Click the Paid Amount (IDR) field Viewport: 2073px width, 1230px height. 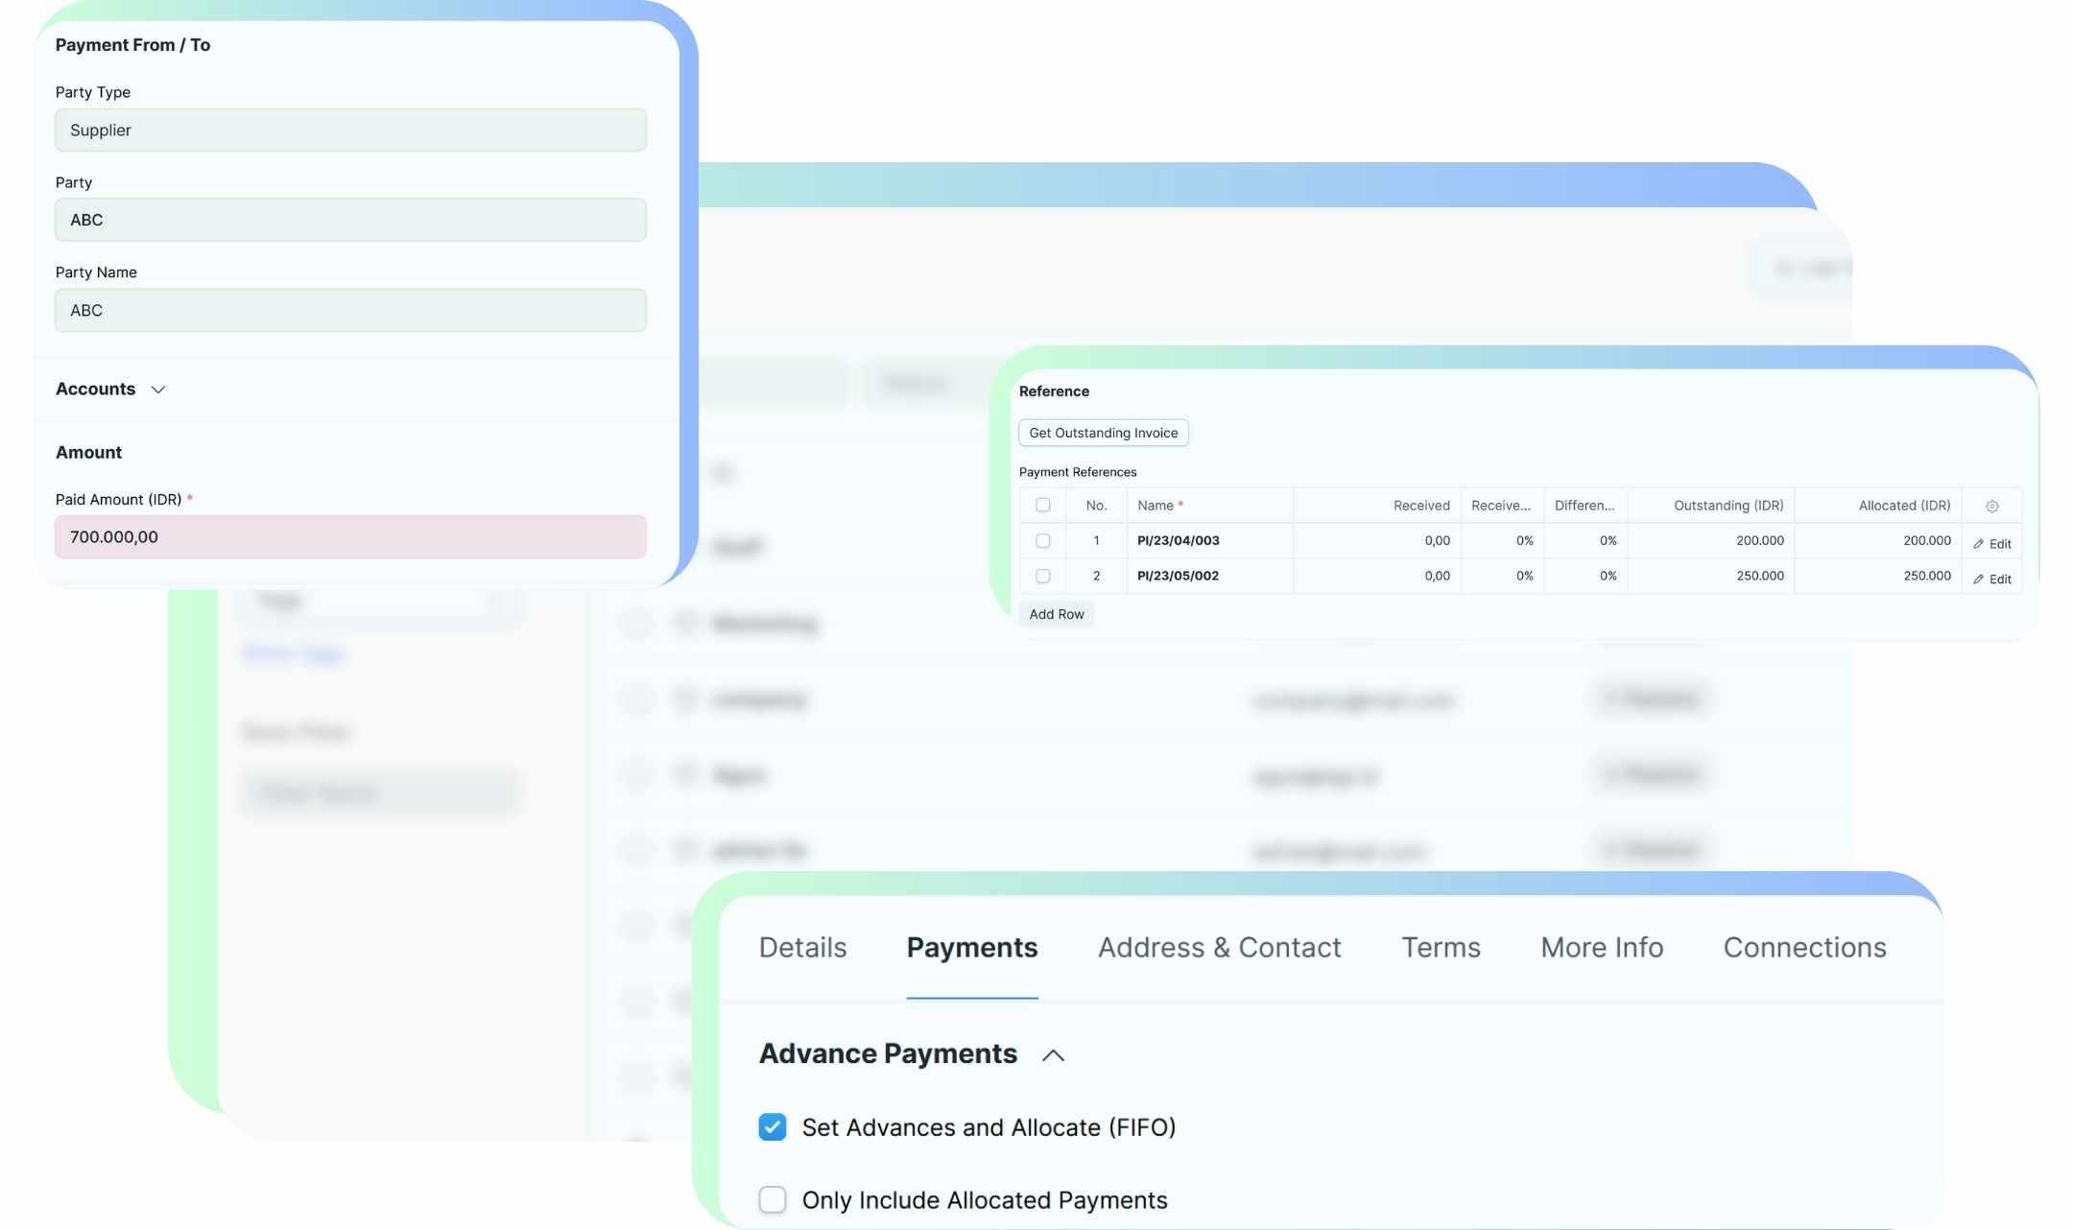point(350,537)
